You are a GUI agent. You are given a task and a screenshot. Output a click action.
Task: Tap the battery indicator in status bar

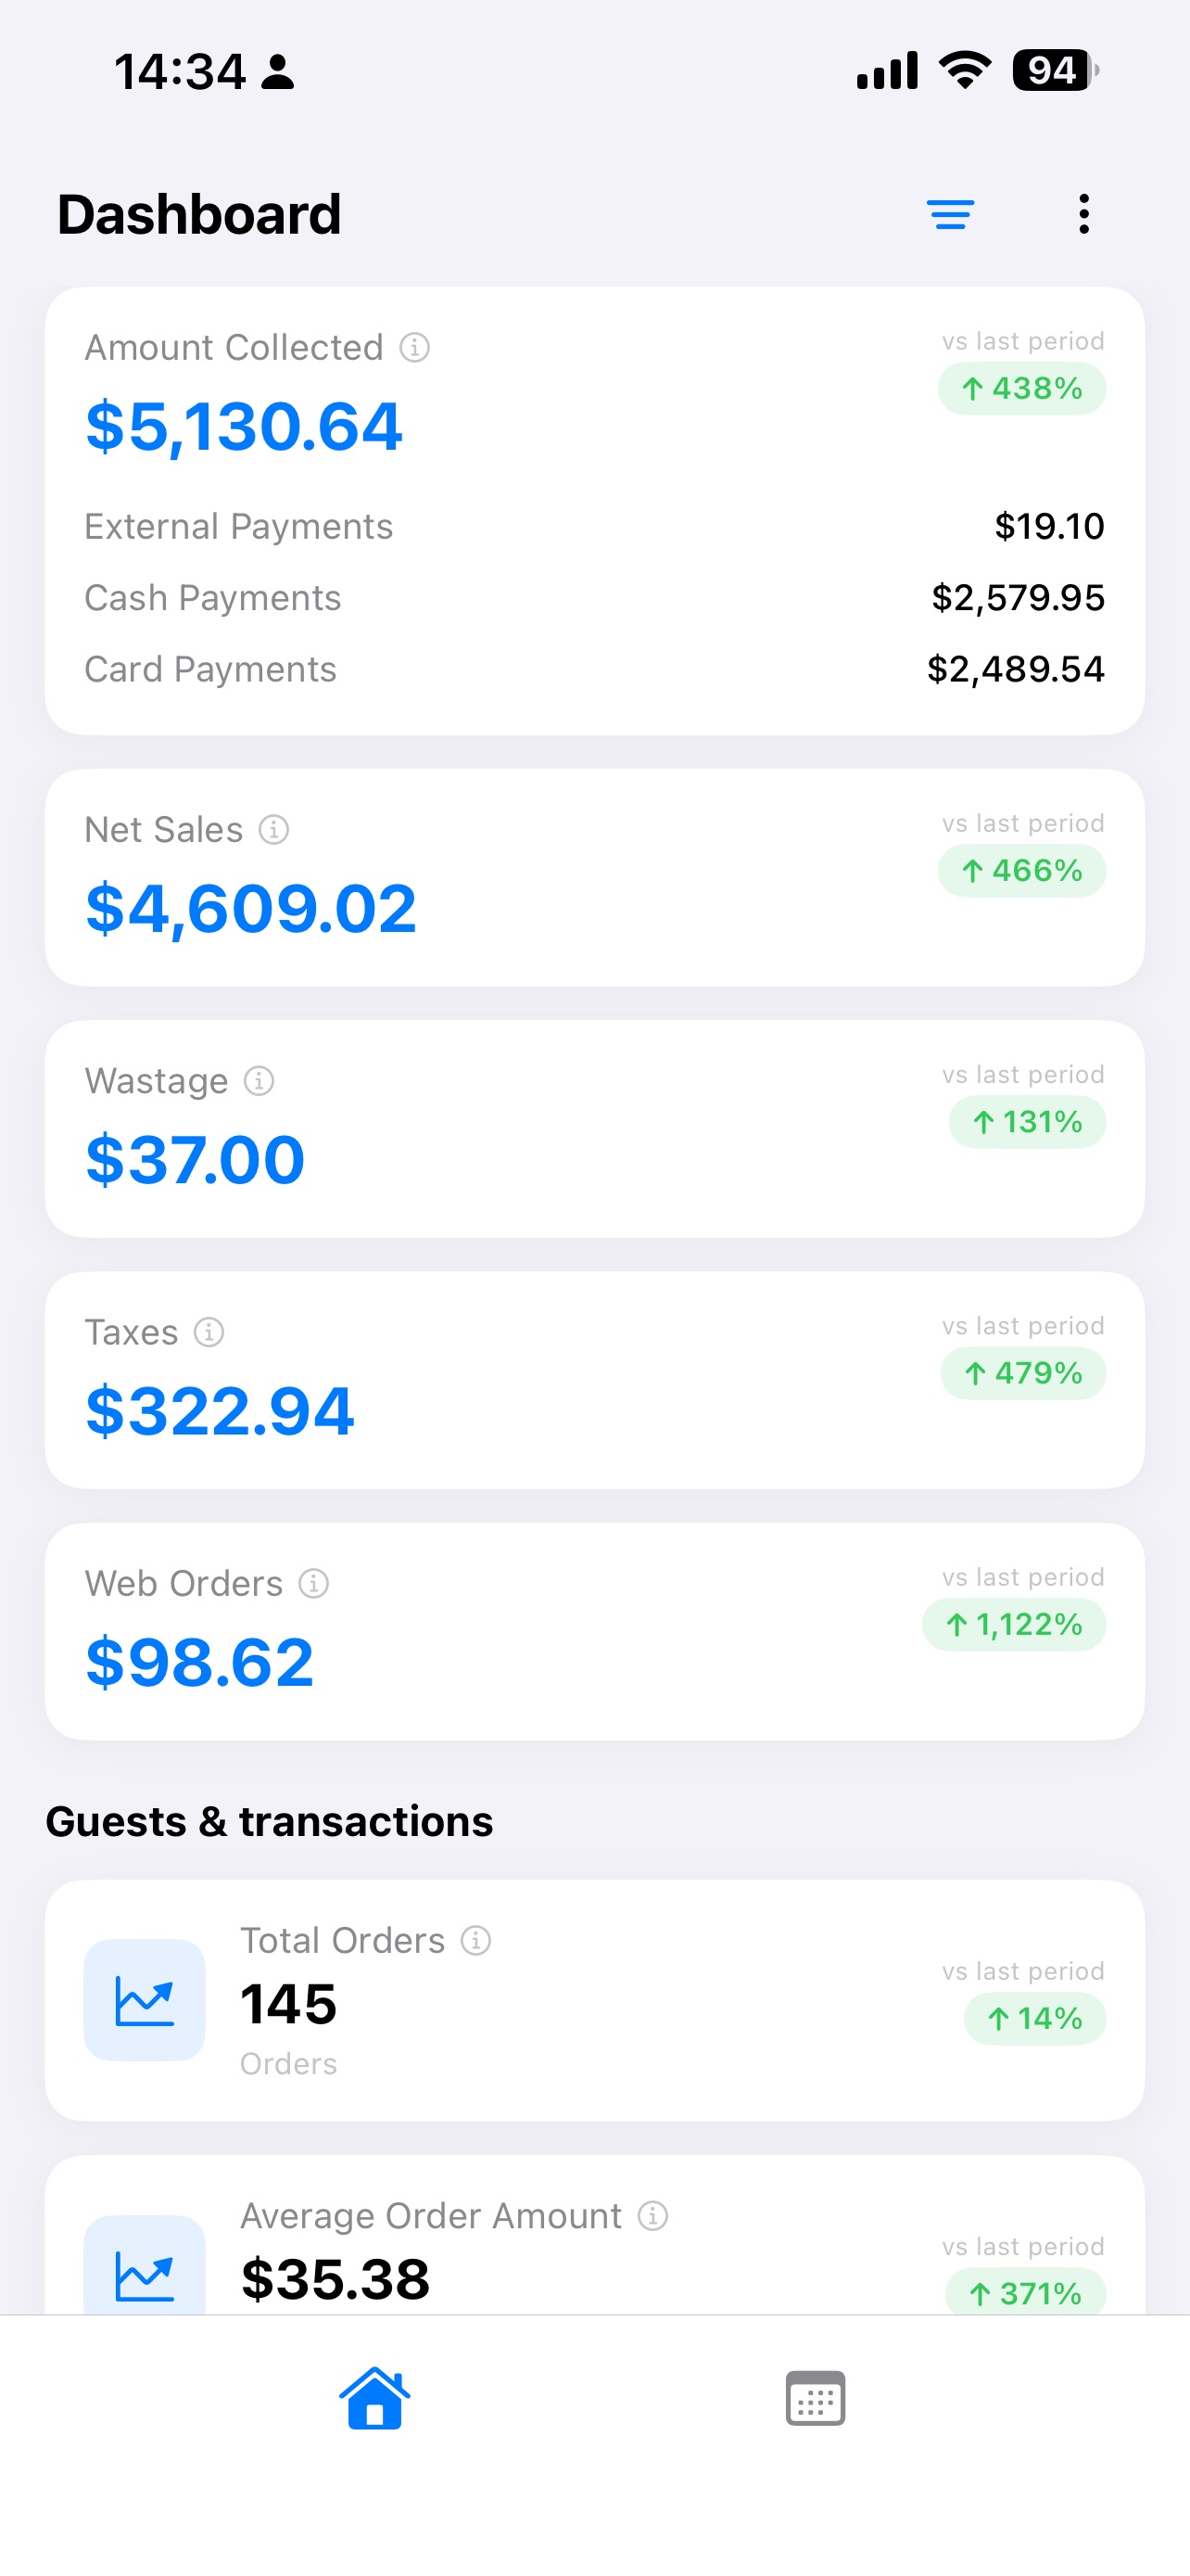(x=1055, y=71)
